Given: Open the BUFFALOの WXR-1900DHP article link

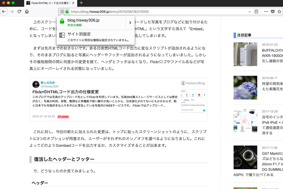Looking at the screenshot, I should click(x=272, y=56).
